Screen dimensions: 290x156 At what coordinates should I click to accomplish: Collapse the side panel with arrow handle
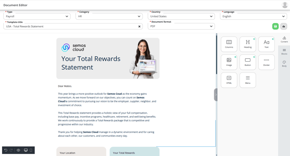pos(216,95)
